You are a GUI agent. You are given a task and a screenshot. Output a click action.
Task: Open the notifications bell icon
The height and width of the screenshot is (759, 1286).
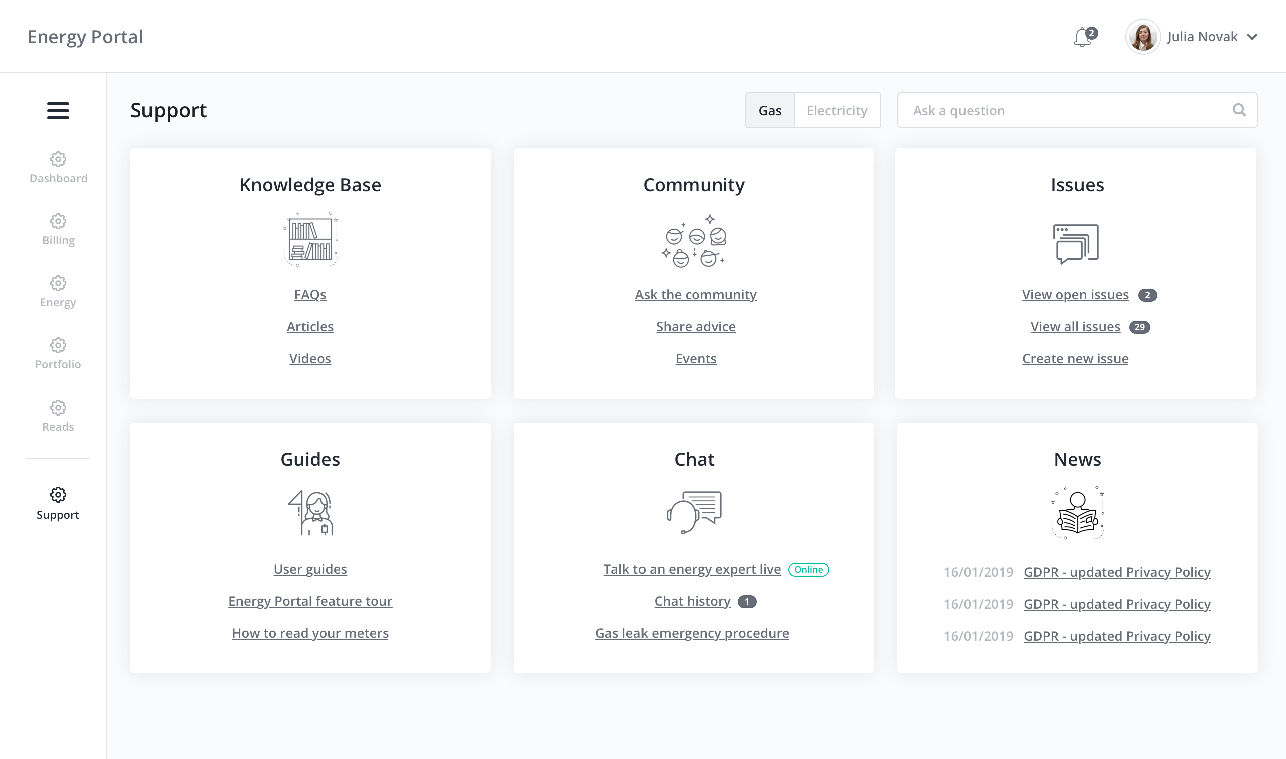tap(1082, 37)
